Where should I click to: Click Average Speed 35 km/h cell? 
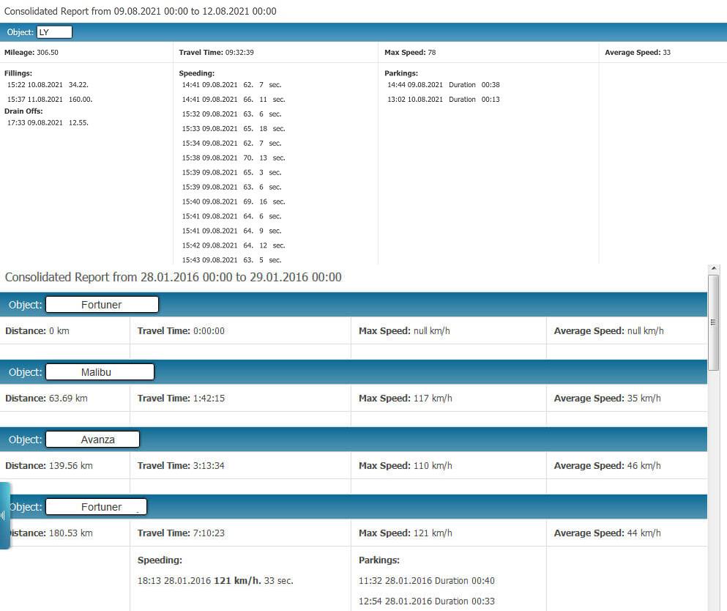(x=627, y=398)
